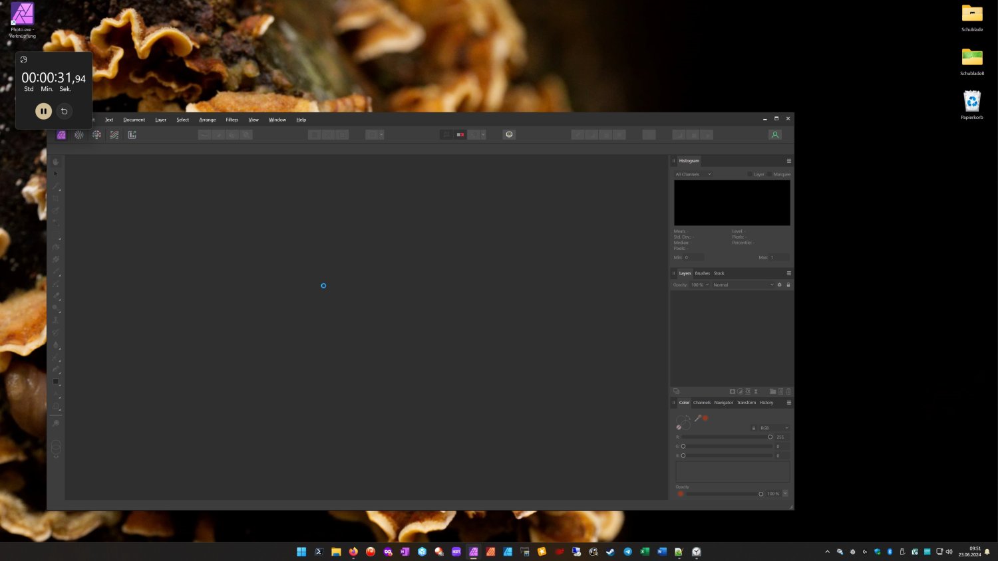Switch to the Export Persona

[132, 135]
